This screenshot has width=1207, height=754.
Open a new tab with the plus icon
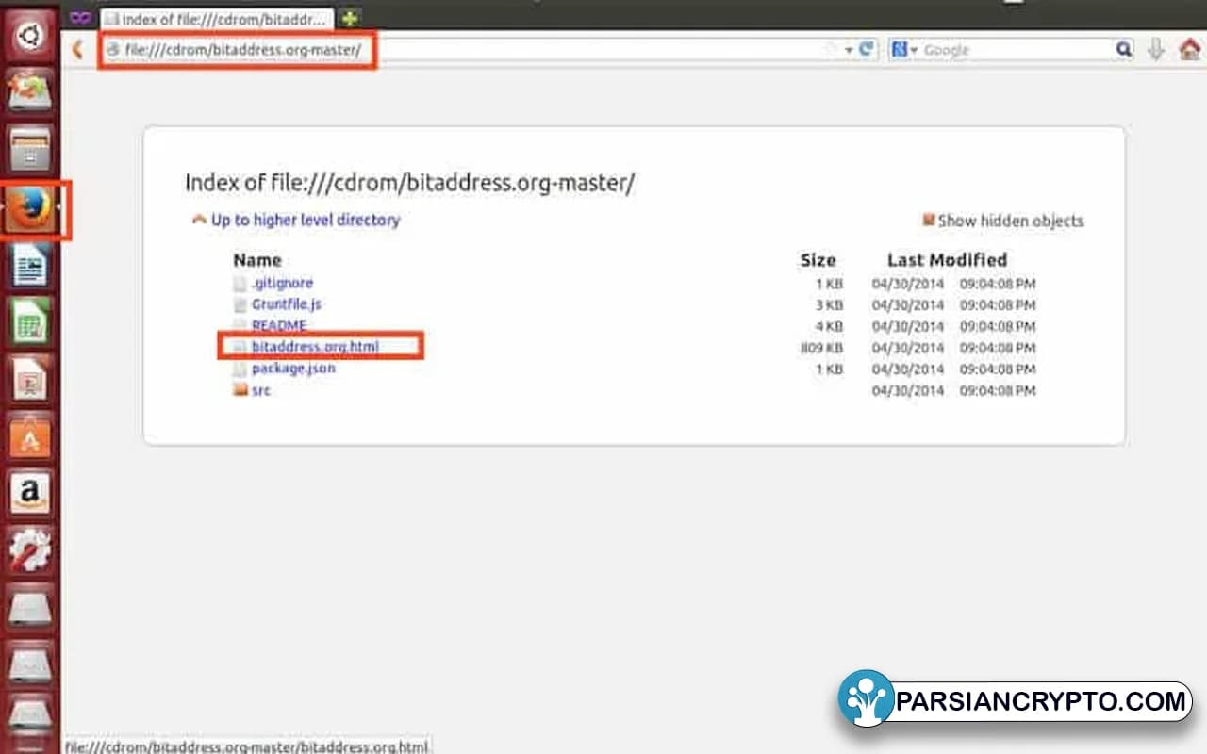(350, 18)
